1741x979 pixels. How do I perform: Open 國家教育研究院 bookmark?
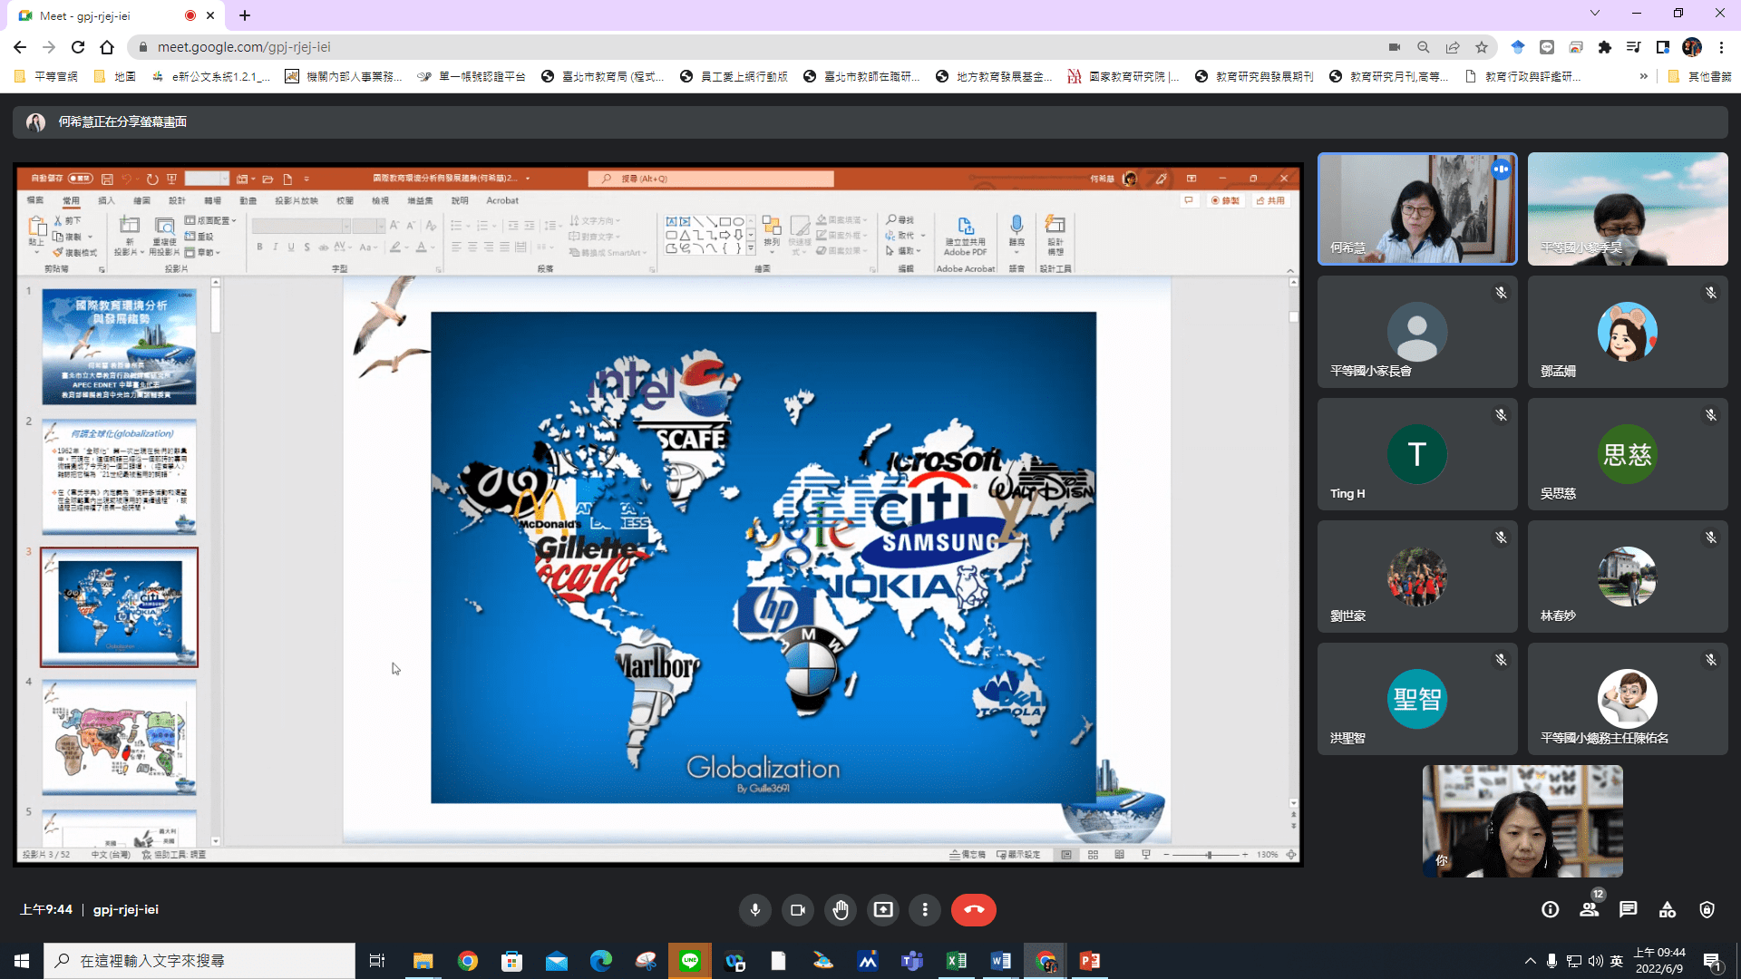click(x=1123, y=77)
